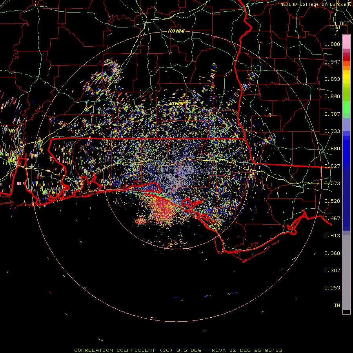This screenshot has height=353, width=353.
Task: Click the 100 NMI range ring label
Action: click(176, 31)
